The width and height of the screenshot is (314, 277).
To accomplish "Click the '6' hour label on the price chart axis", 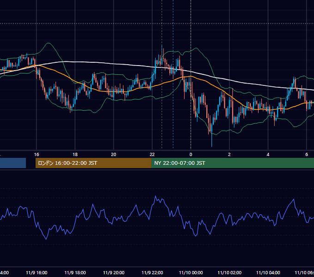I will pos(307,155).
